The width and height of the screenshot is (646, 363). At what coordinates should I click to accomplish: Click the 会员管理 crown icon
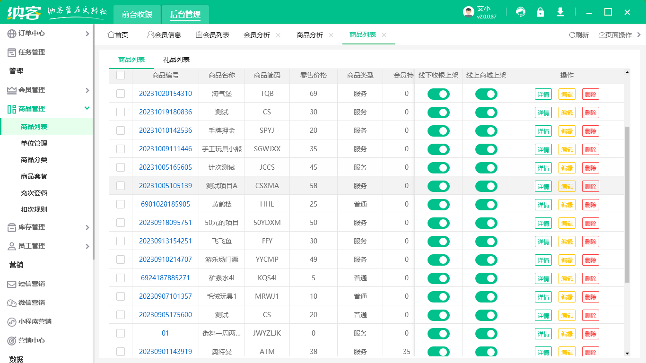(x=12, y=90)
